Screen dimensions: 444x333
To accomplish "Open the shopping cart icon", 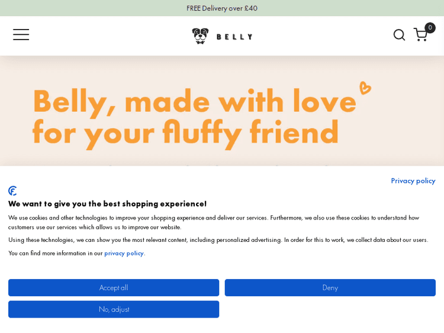I will [x=420, y=35].
